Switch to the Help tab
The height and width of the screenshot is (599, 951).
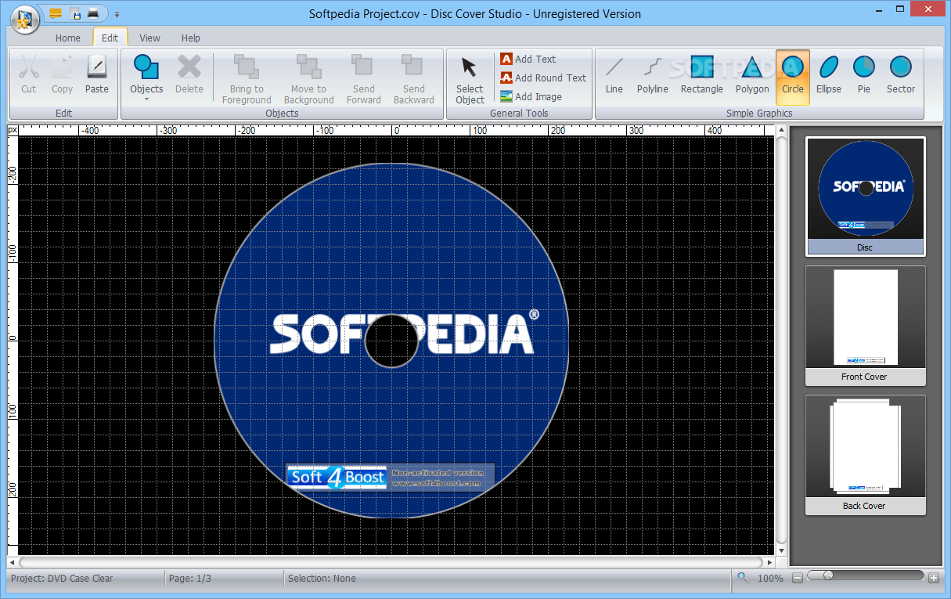(x=191, y=38)
